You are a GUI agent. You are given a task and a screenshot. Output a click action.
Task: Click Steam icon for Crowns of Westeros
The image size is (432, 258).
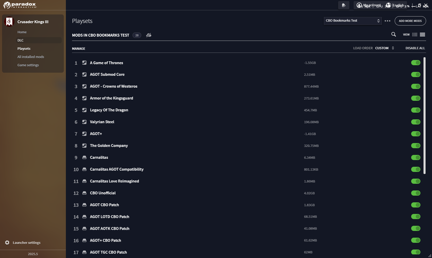[x=84, y=86]
